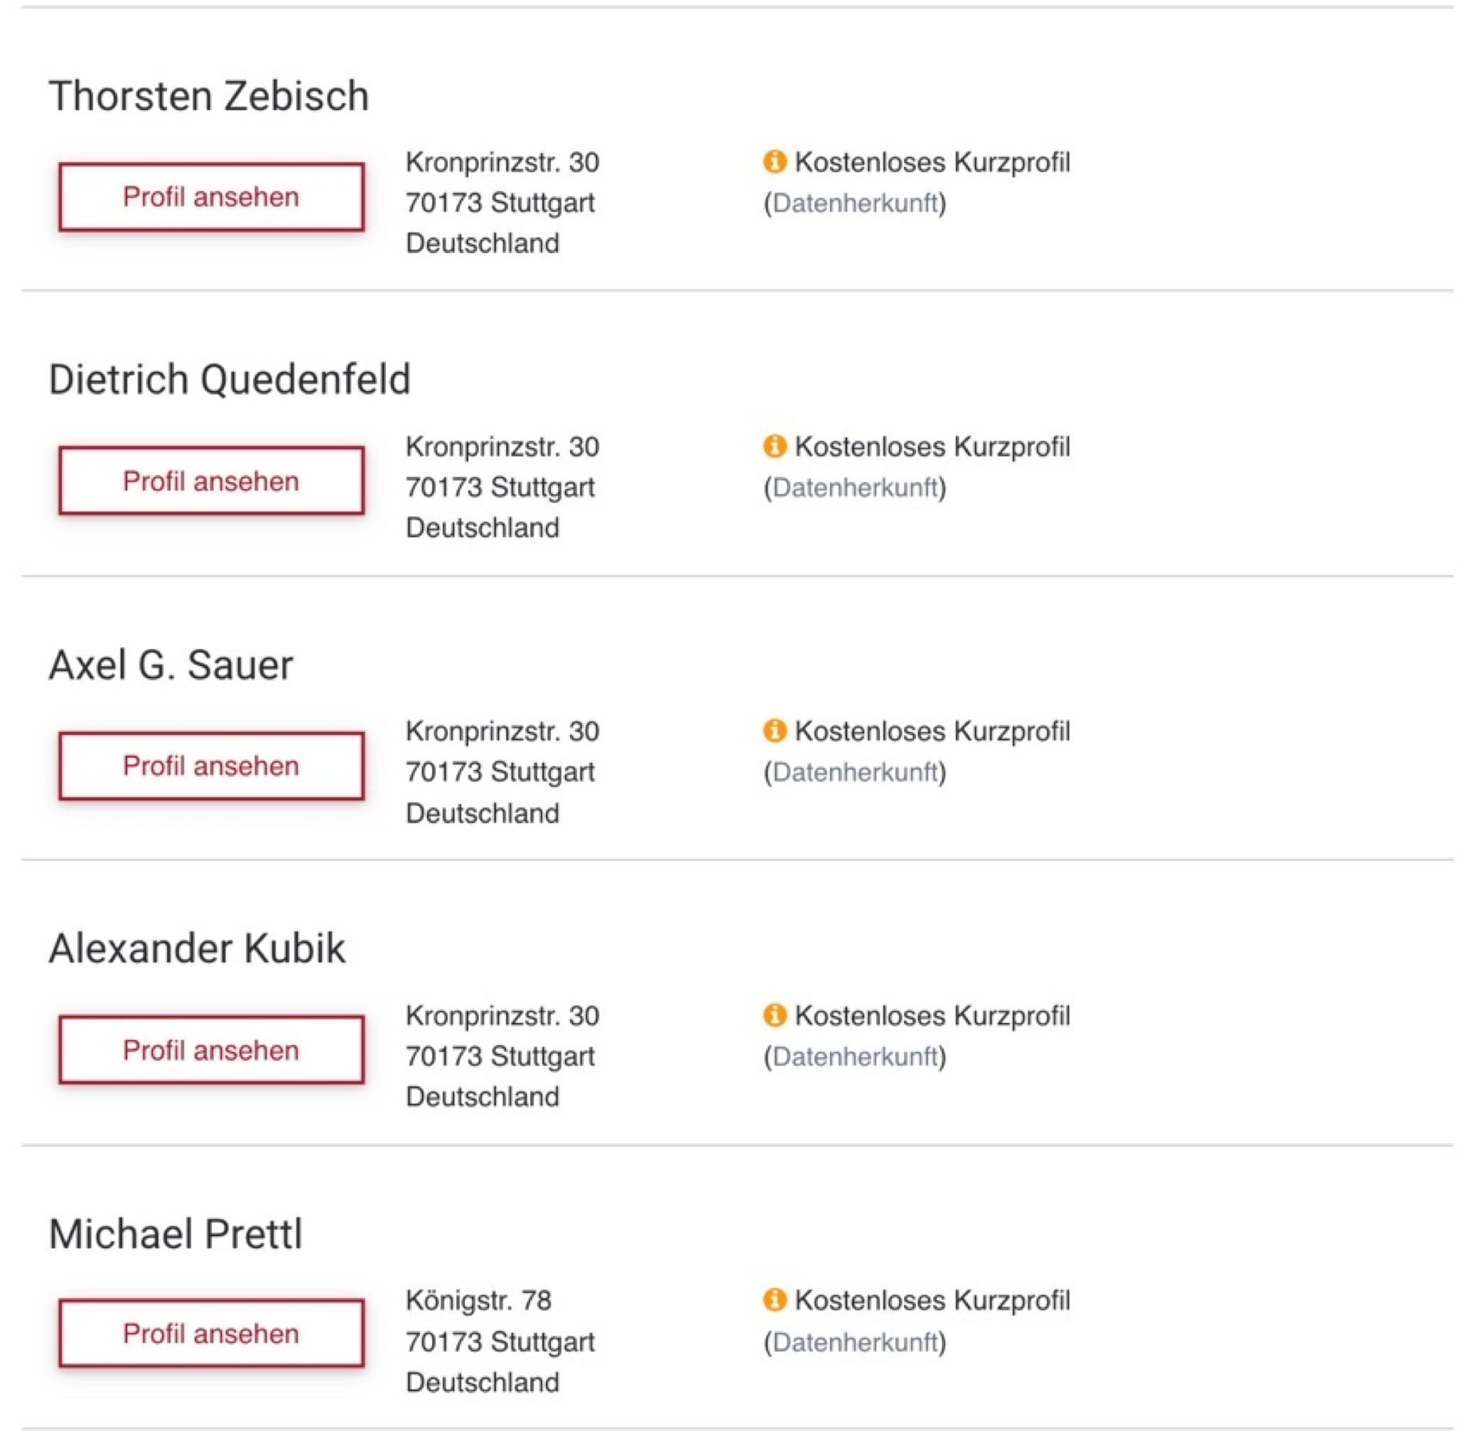Open Datenherkunft link for Alexander Kubik
1474x1436 pixels.
pos(855,1056)
